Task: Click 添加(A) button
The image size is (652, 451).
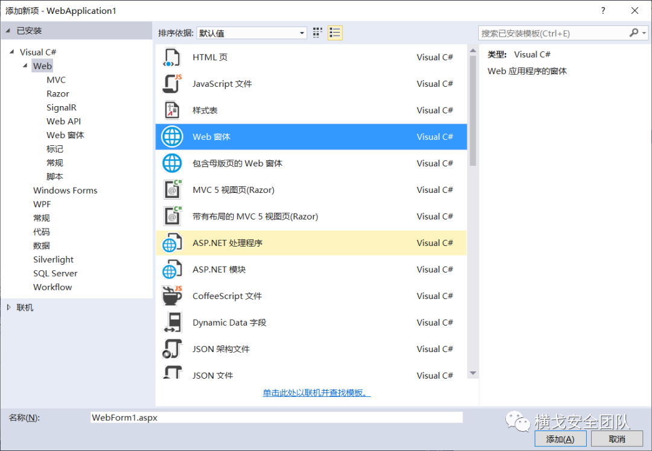Action: pyautogui.click(x=560, y=439)
